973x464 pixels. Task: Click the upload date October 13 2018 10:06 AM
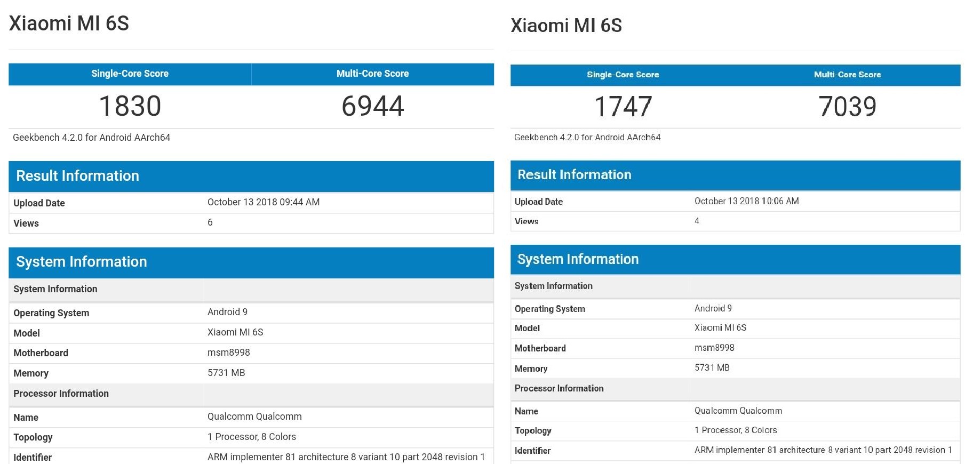click(746, 201)
